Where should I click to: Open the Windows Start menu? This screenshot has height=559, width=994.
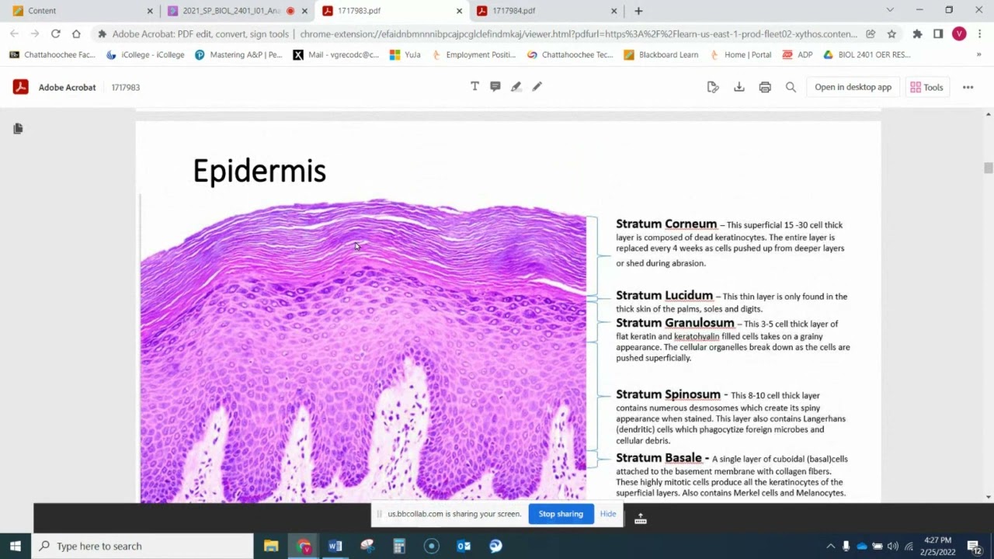(x=16, y=546)
